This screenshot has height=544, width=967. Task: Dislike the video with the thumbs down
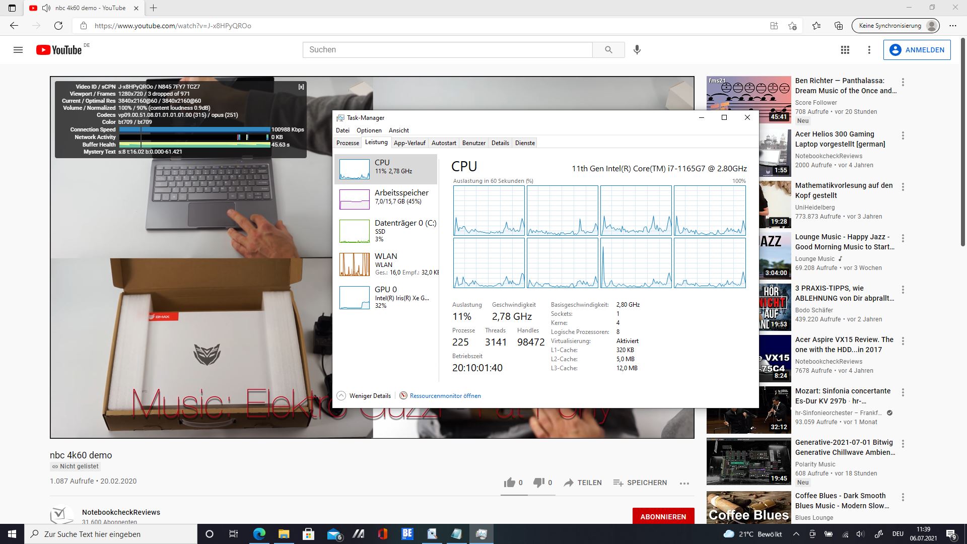click(539, 483)
